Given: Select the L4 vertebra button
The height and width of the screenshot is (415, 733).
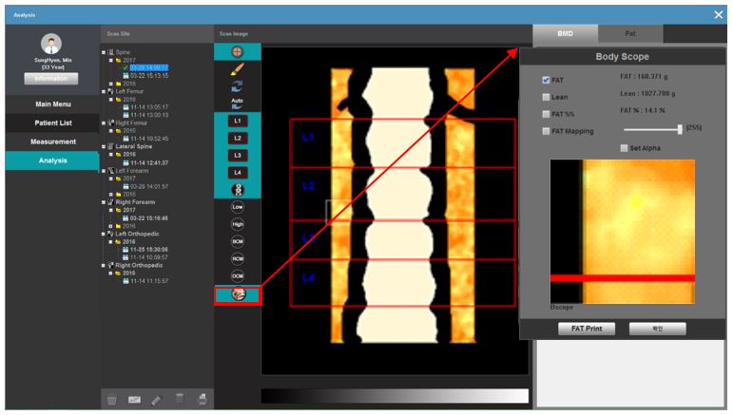Looking at the screenshot, I should pyautogui.click(x=237, y=172).
